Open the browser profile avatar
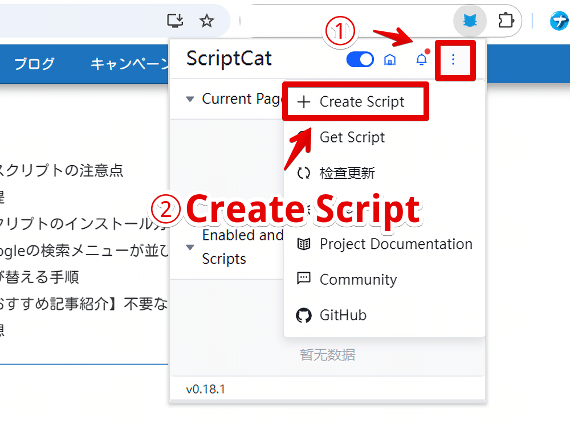570x426 pixels. click(x=559, y=21)
